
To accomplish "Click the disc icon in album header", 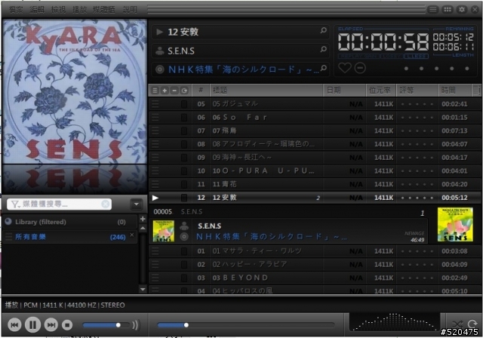I will coord(184,237).
